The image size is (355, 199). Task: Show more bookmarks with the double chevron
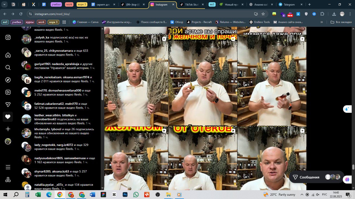pos(322,22)
